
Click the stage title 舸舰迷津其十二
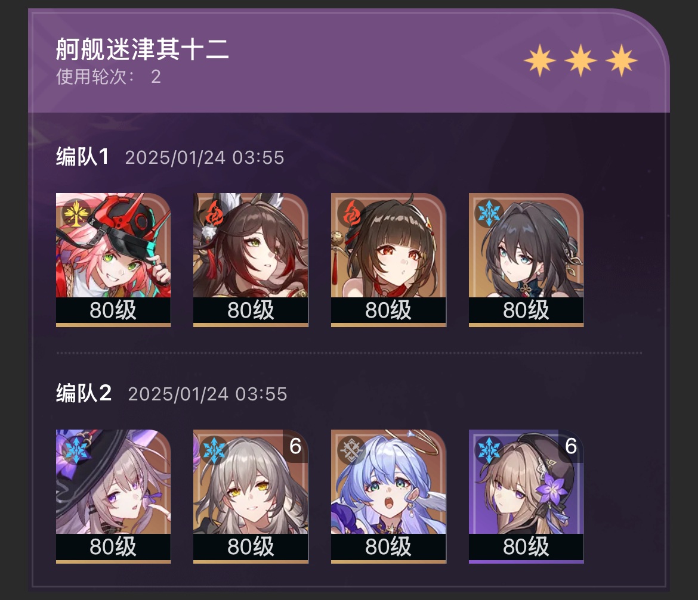pos(143,49)
